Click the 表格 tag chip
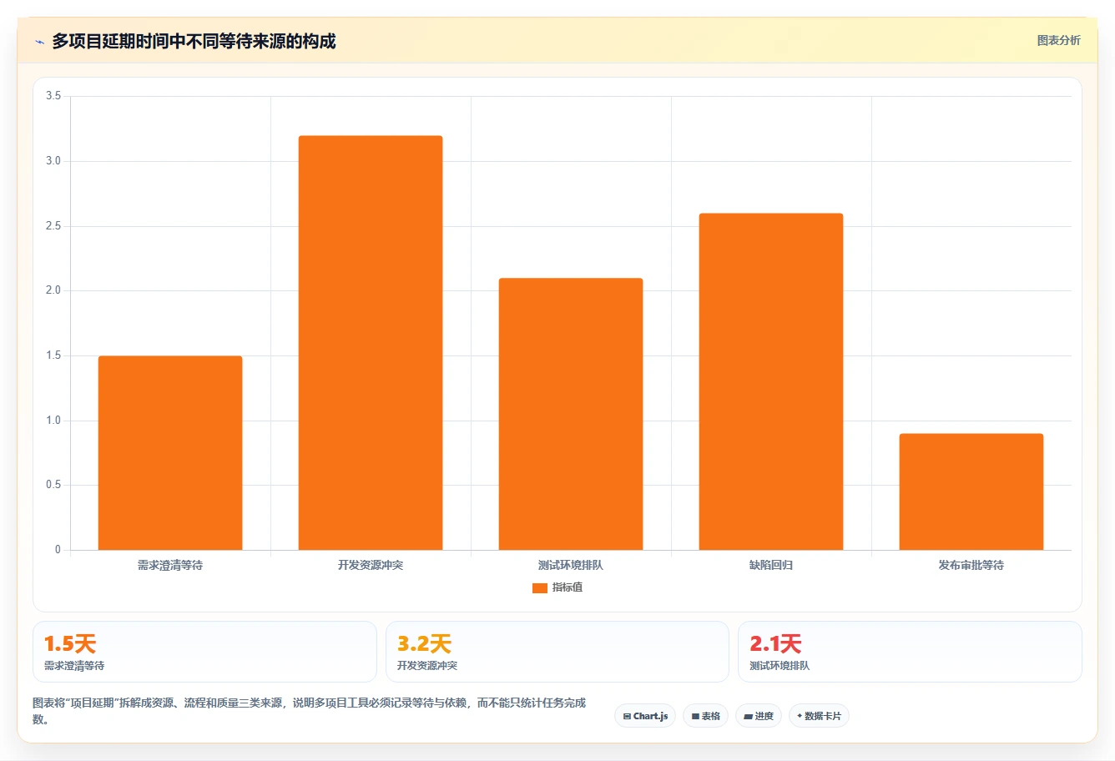 click(705, 716)
